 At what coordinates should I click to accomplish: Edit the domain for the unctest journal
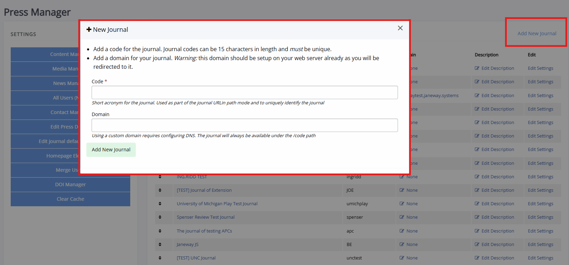click(409, 258)
